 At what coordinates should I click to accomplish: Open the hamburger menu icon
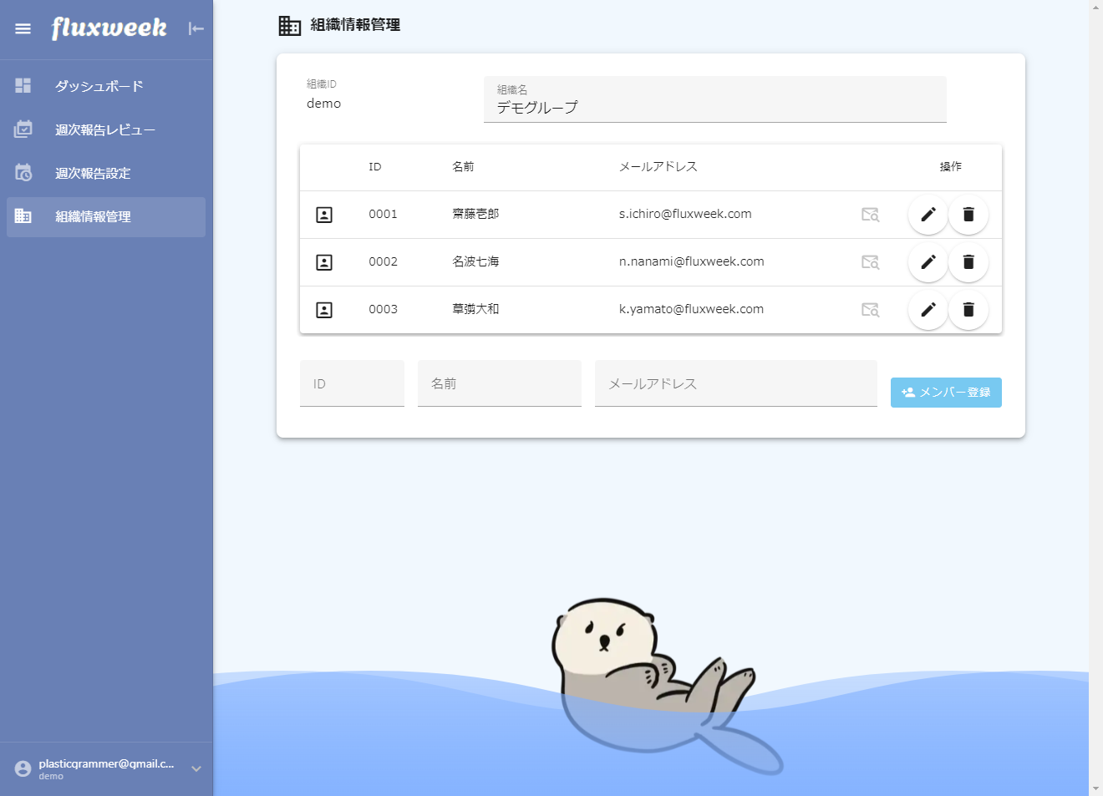pos(23,28)
